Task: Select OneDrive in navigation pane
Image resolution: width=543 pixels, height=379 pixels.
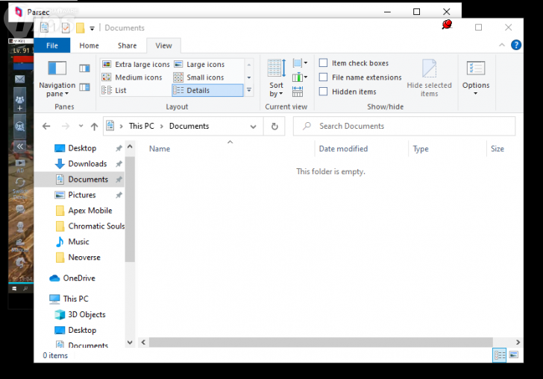Action: tap(79, 278)
